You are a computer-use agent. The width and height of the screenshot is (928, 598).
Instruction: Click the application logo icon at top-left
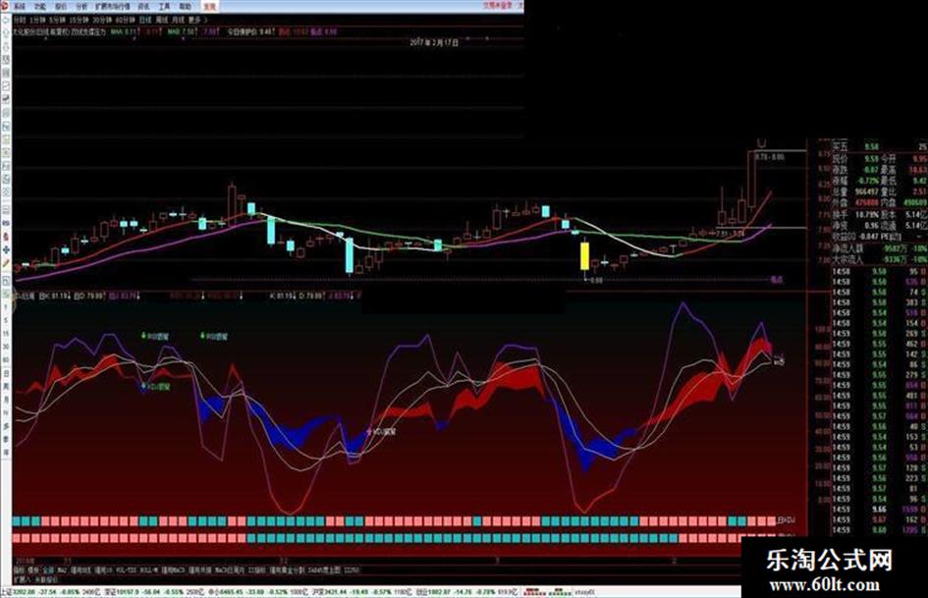click(x=5, y=7)
